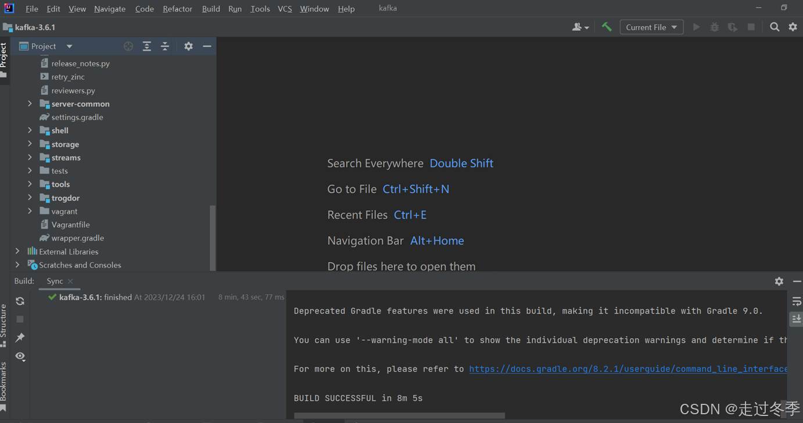Hide the Build panel with minus icon

click(x=797, y=281)
